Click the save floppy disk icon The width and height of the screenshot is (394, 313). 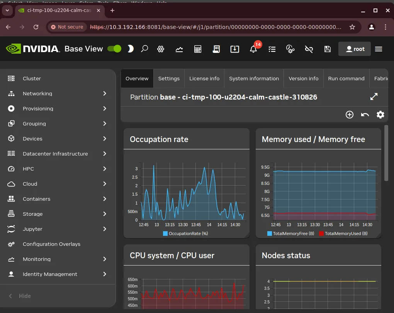[x=328, y=49]
